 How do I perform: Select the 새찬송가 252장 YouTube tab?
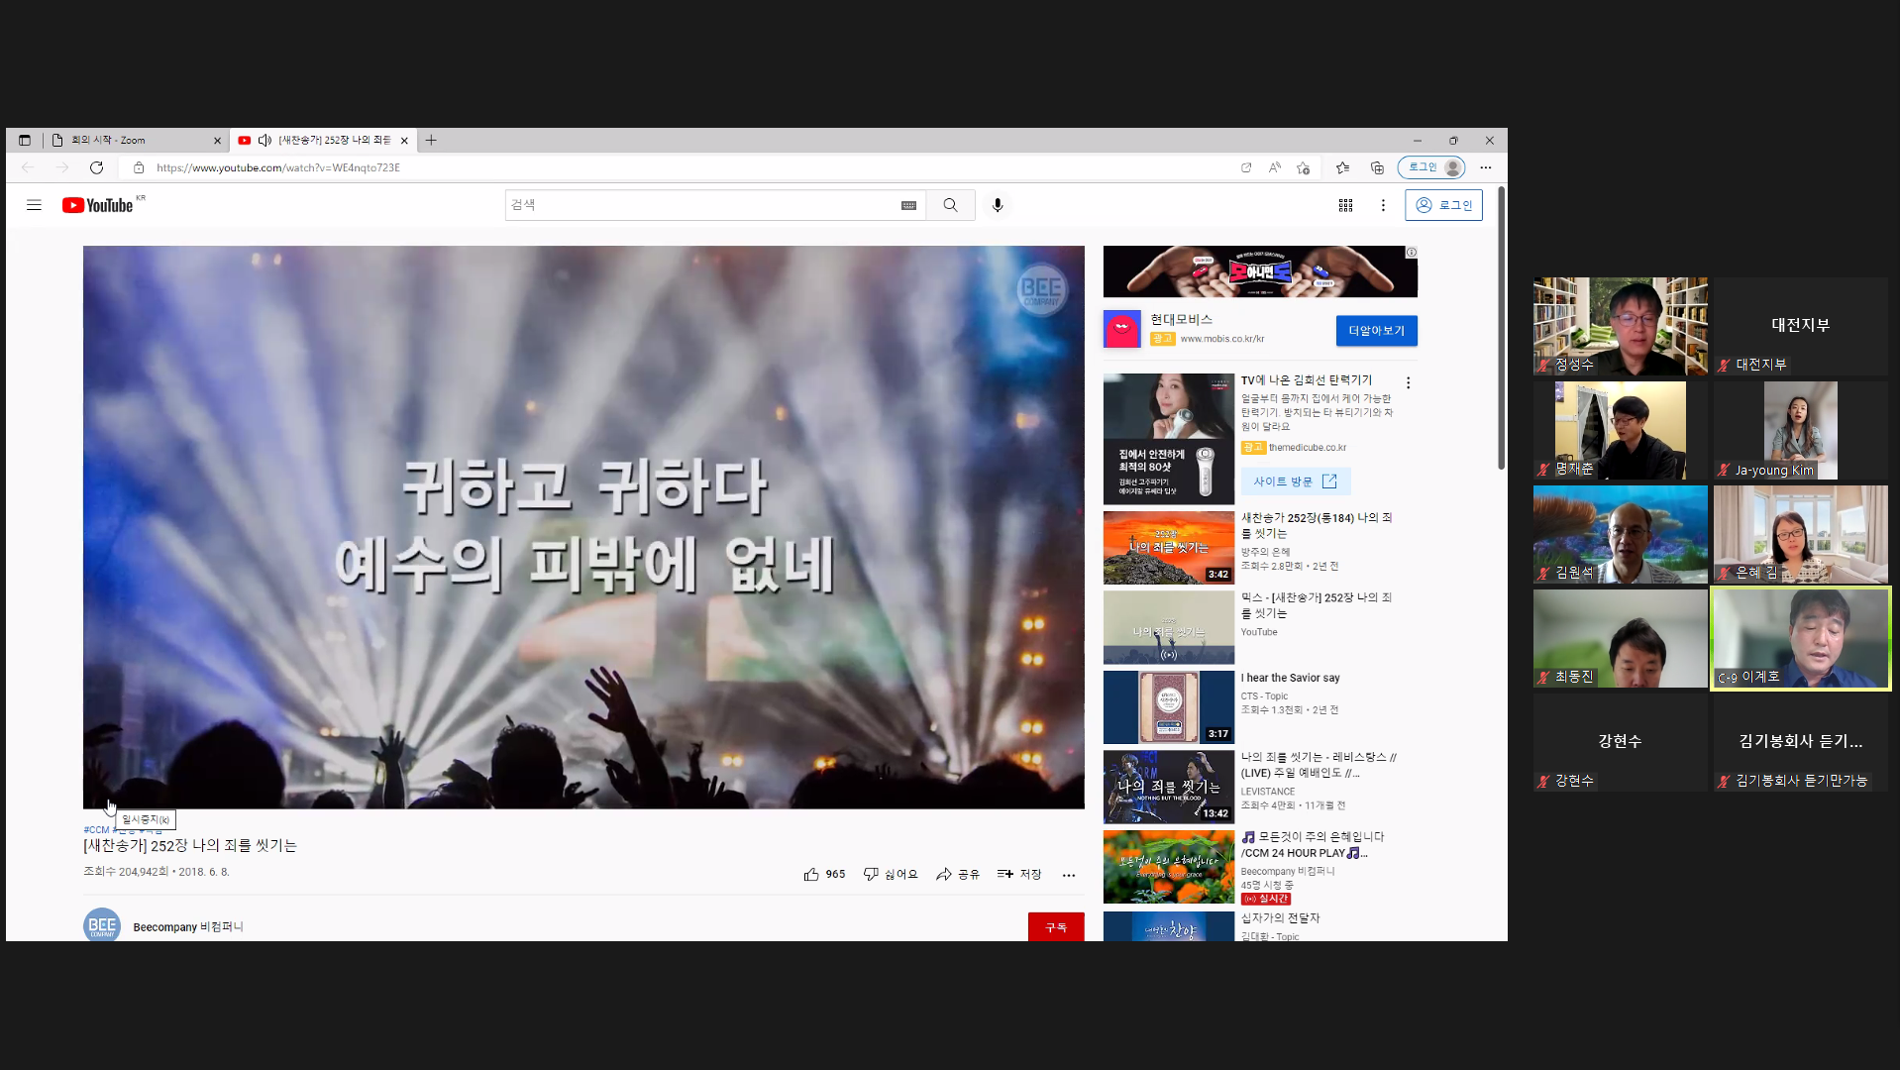(324, 140)
